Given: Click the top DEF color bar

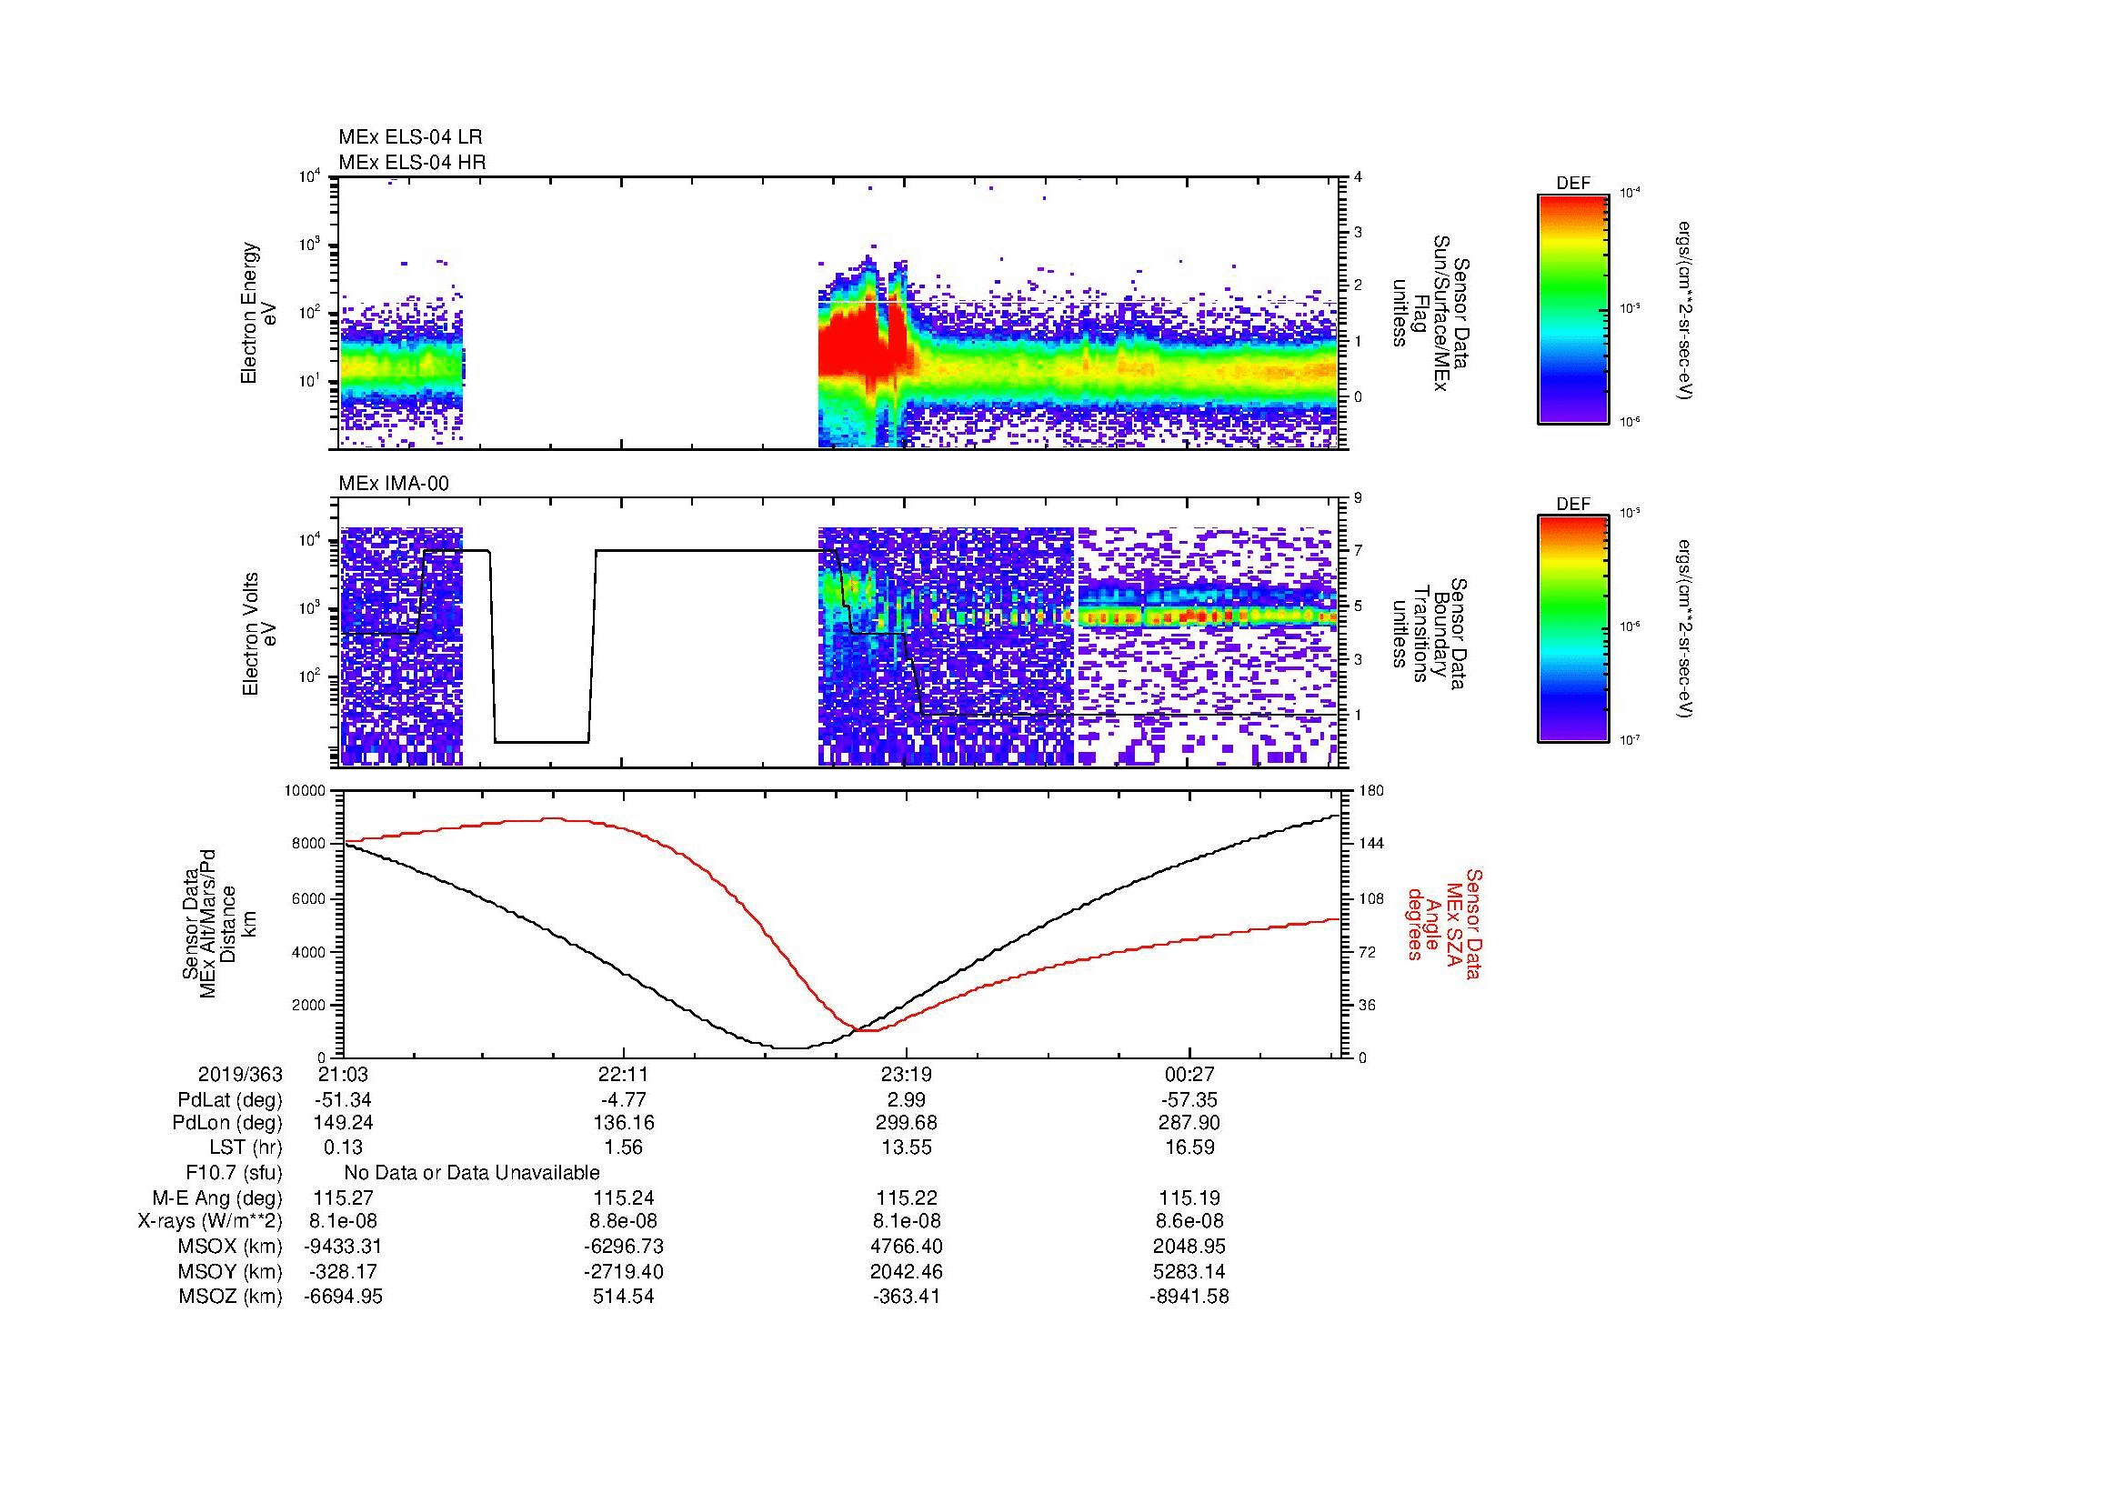Looking at the screenshot, I should (1572, 308).
